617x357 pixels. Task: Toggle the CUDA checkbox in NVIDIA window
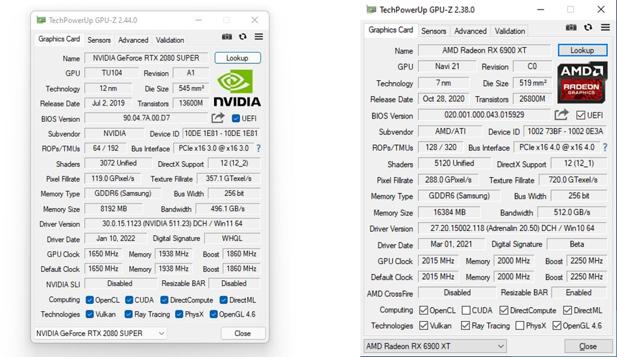129,300
